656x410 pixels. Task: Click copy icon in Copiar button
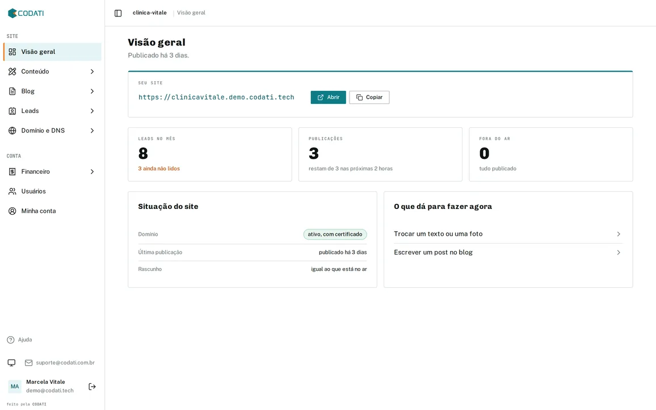pyautogui.click(x=359, y=97)
